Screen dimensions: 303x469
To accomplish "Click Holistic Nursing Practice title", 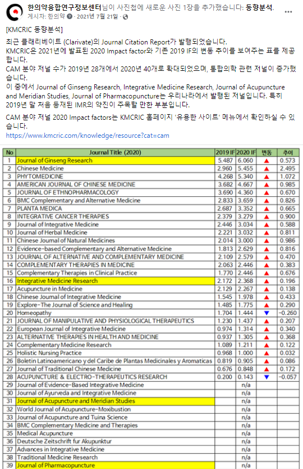I will 49,353.
